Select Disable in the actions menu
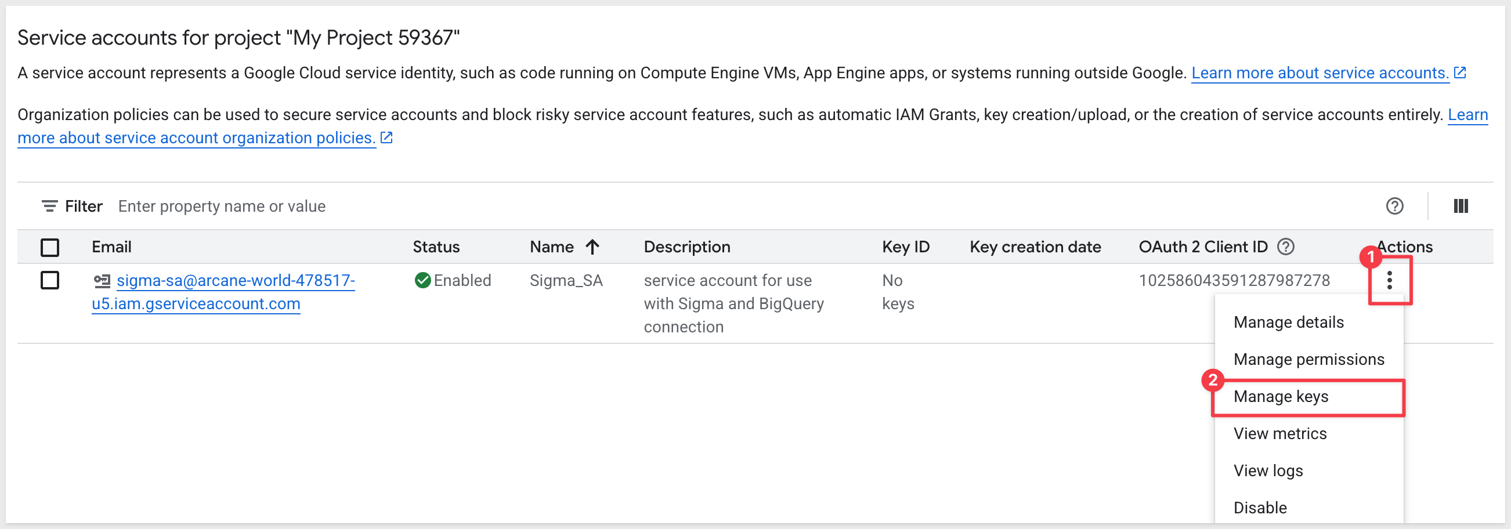The height and width of the screenshot is (529, 1511). (1259, 508)
